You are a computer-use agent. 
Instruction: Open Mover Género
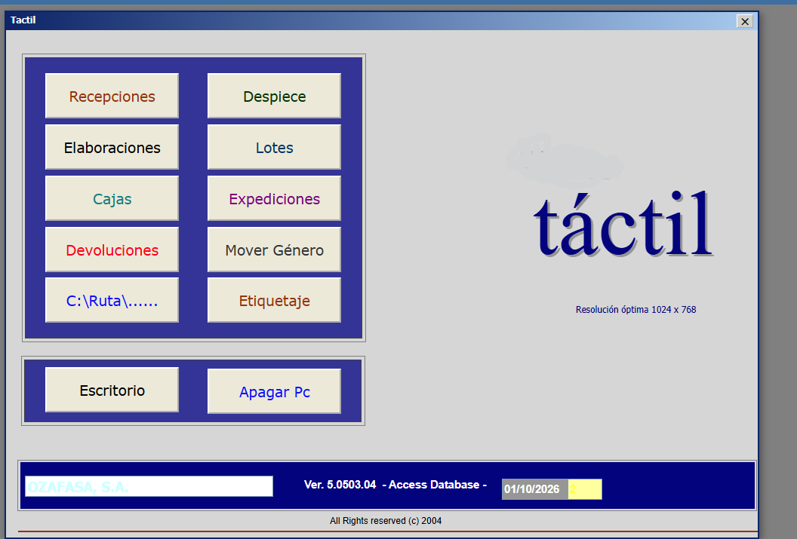pos(274,250)
